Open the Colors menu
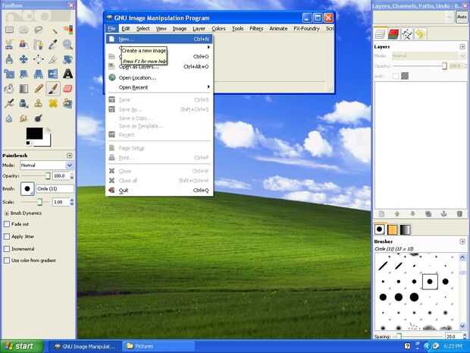This screenshot has height=353, width=470. (x=218, y=29)
